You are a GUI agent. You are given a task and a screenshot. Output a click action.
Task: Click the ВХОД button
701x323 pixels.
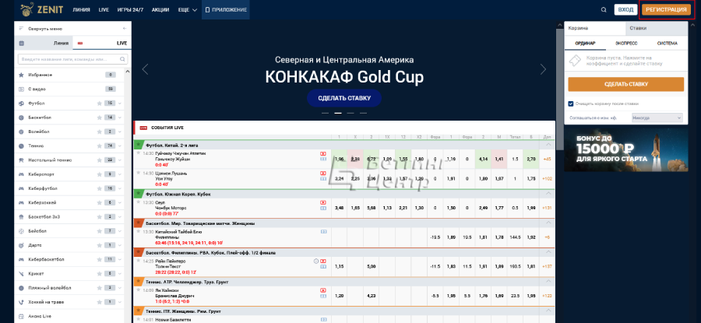coord(625,9)
